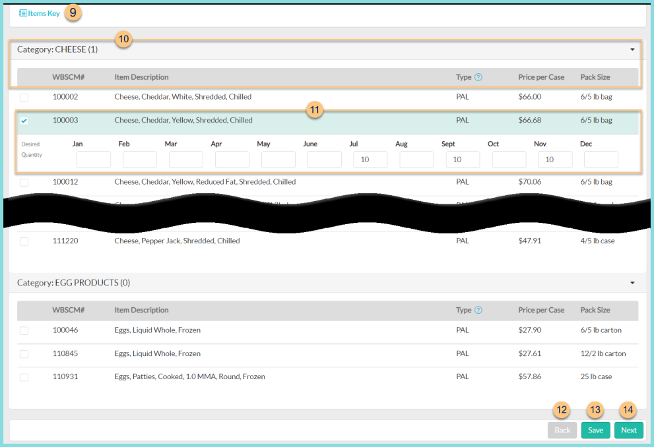Collapse the CHEESE category section
Image resolution: width=654 pixels, height=447 pixels.
click(x=632, y=49)
